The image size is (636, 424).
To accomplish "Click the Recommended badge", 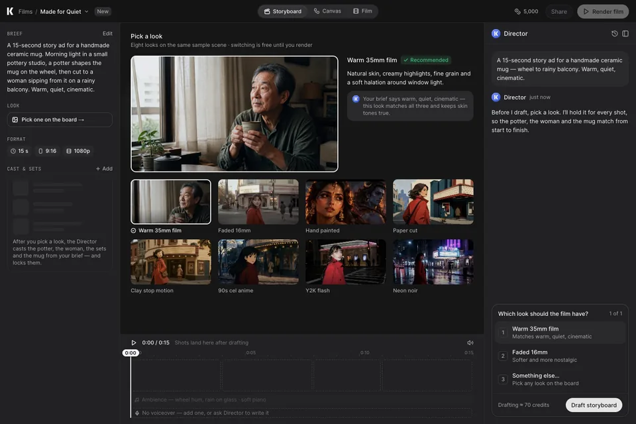I will point(426,60).
